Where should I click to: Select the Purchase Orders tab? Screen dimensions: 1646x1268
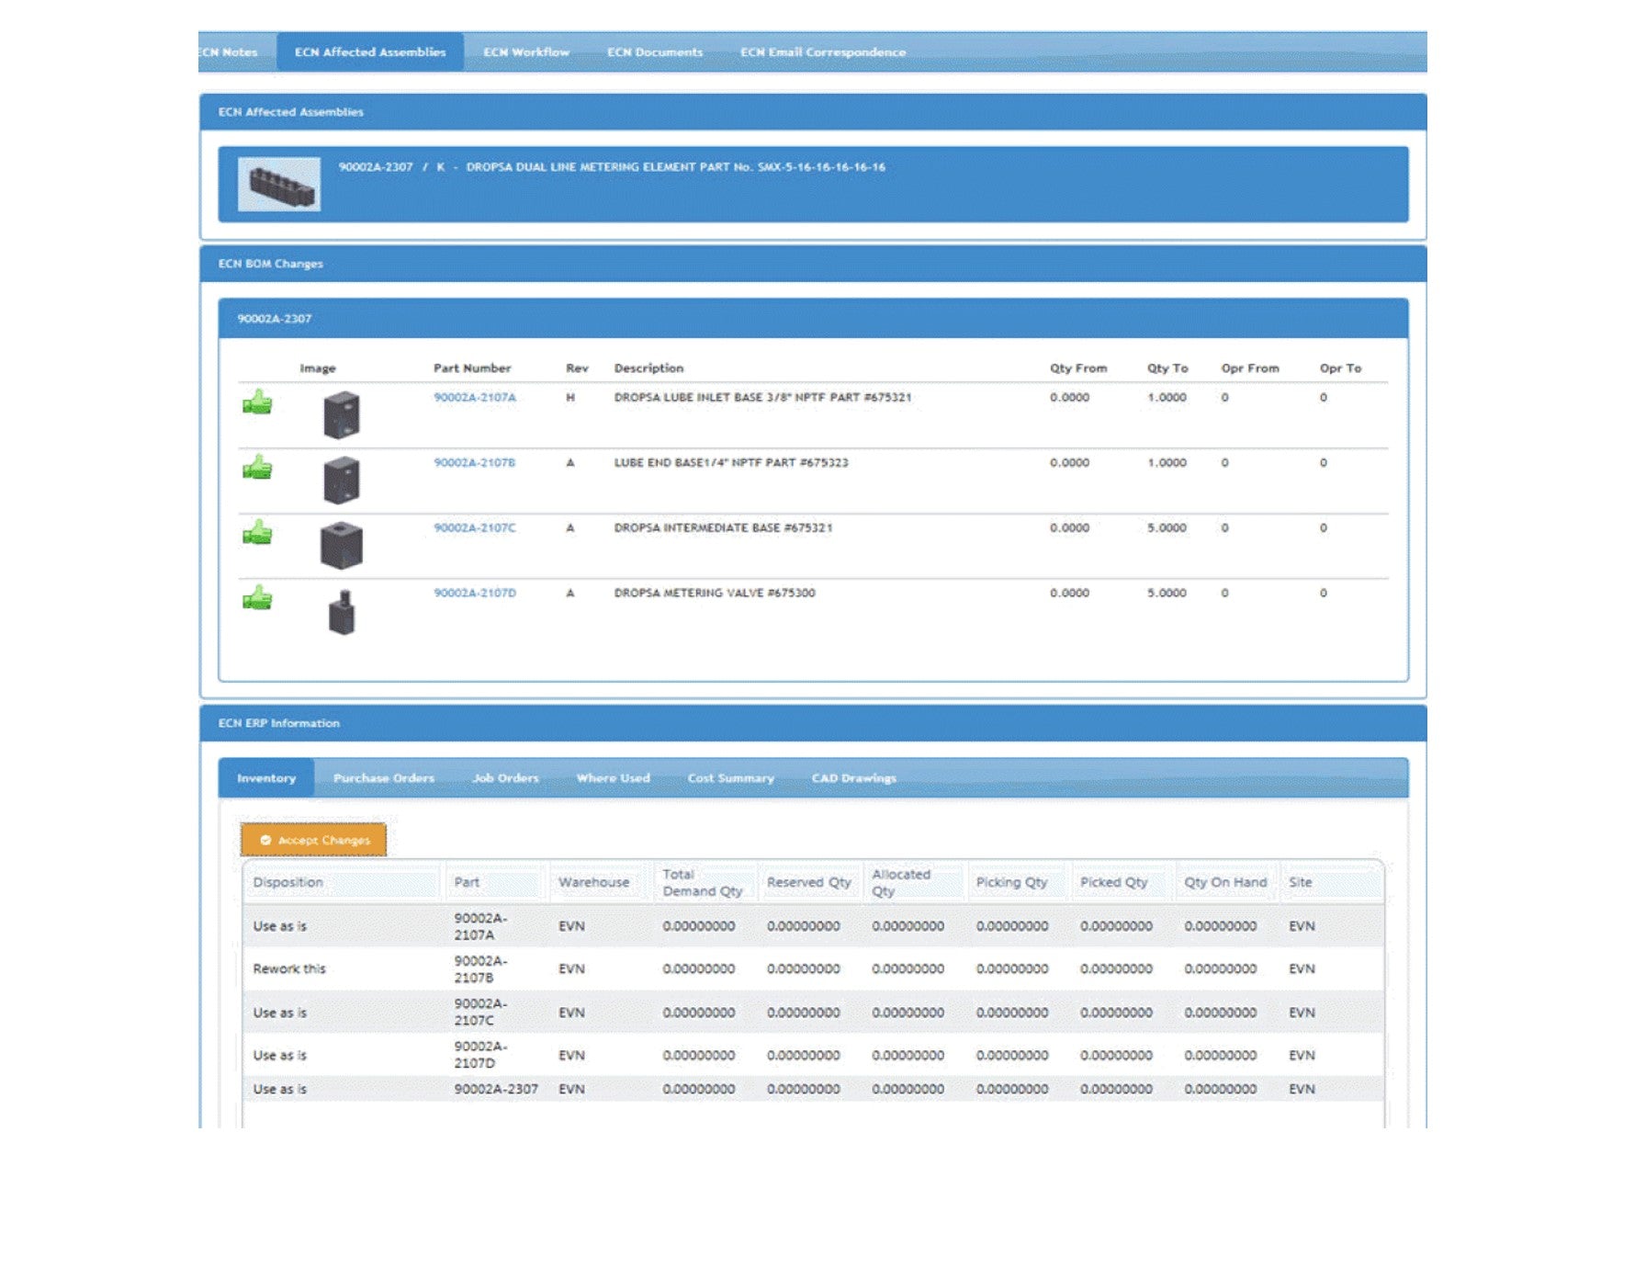(x=384, y=778)
